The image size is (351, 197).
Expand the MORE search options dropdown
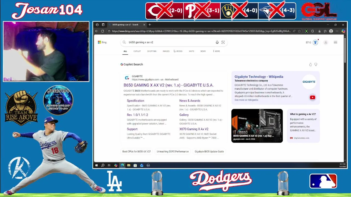click(x=216, y=51)
